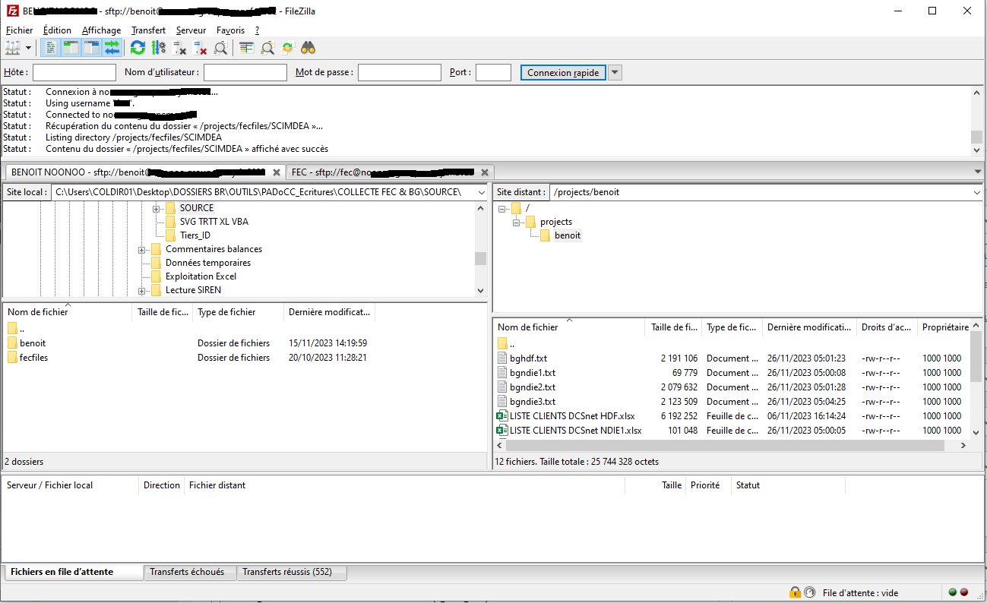Toggle processing of transfer queue
Image resolution: width=987 pixels, height=603 pixels.
coord(159,48)
